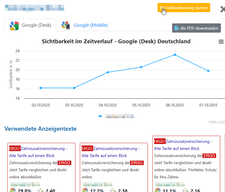Click the chart point at 04.10.2025
This screenshot has width=225, height=192.
click(108, 72)
